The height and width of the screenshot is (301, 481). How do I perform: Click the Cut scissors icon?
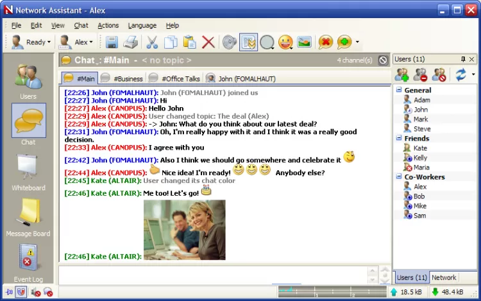tap(152, 42)
